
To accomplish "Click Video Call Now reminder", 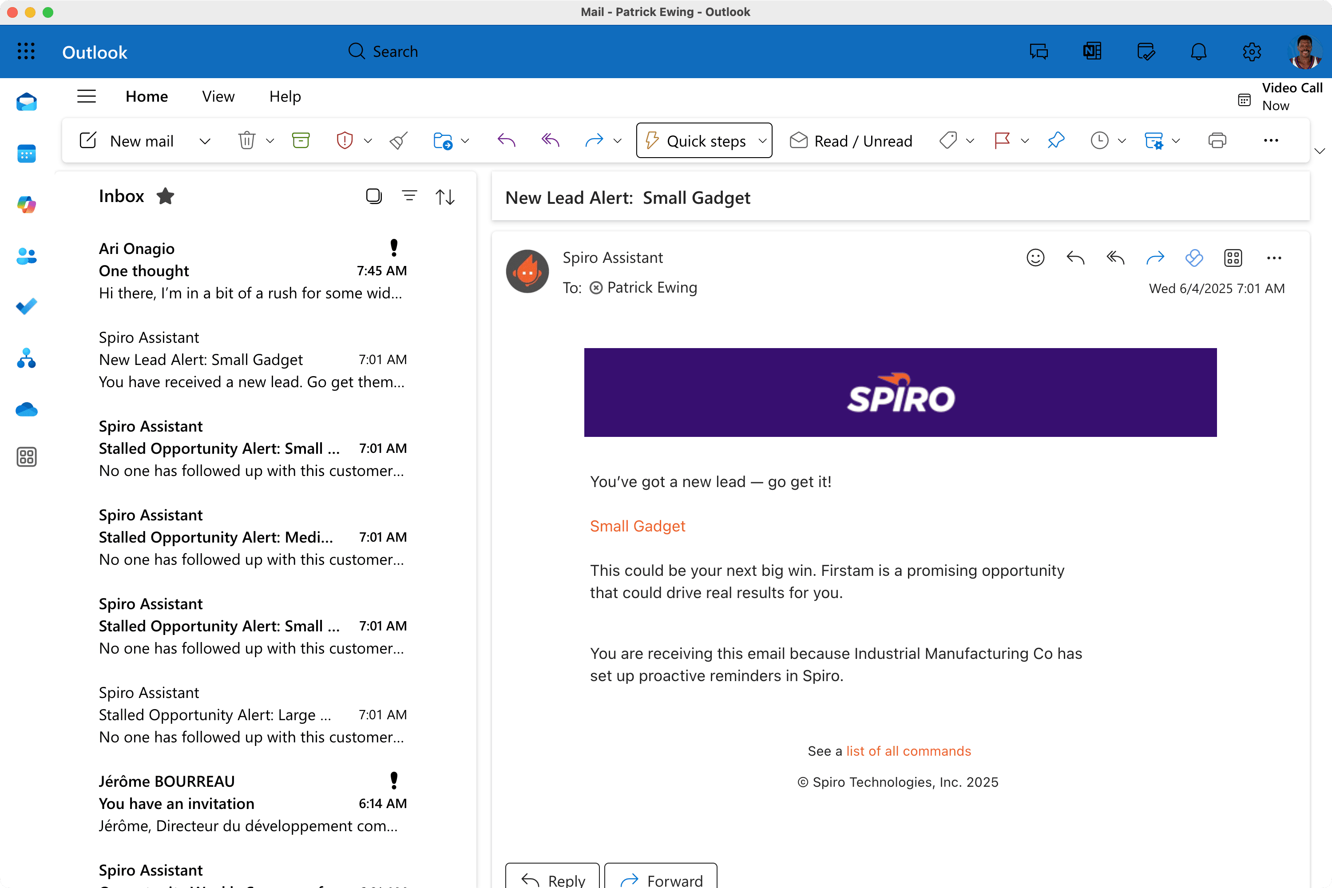I will tap(1281, 97).
